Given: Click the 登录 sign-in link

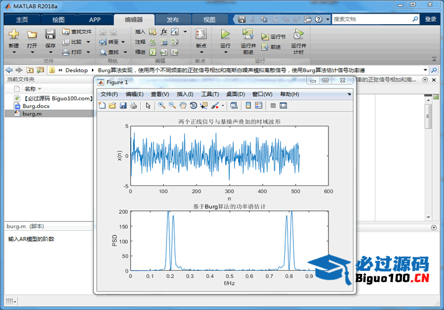Looking at the screenshot, I should (x=430, y=19).
